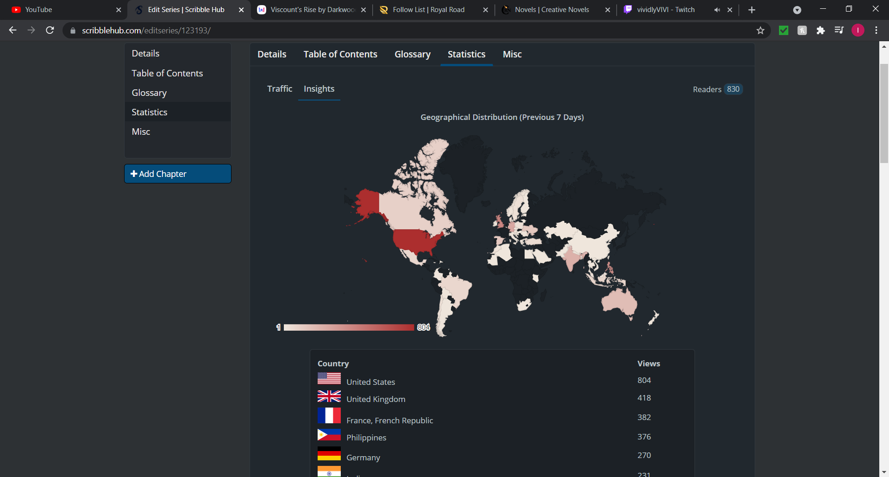
Task: Mute the vividlyVIVI Twitch tab audio icon
Action: pyautogui.click(x=717, y=10)
